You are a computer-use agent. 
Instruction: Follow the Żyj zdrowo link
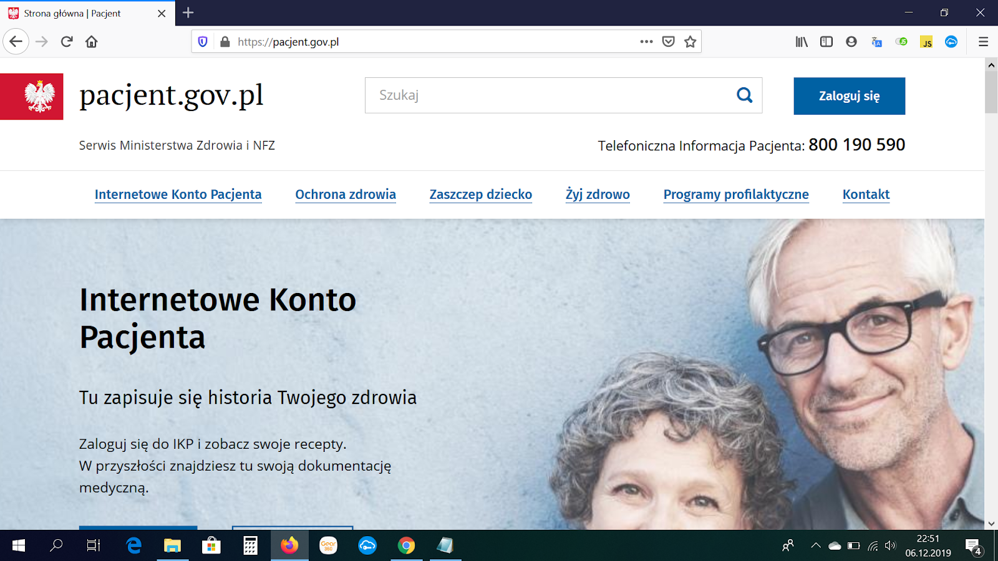[x=597, y=194]
